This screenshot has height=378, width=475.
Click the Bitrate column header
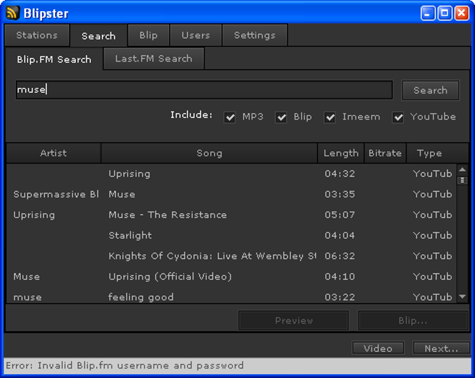[x=385, y=153]
